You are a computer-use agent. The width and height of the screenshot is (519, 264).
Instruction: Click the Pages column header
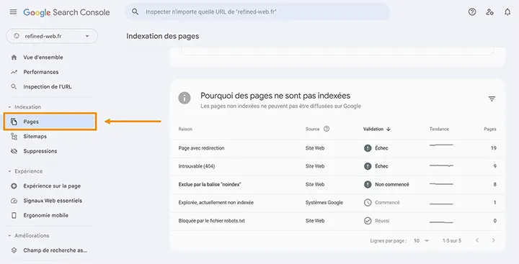click(x=490, y=129)
